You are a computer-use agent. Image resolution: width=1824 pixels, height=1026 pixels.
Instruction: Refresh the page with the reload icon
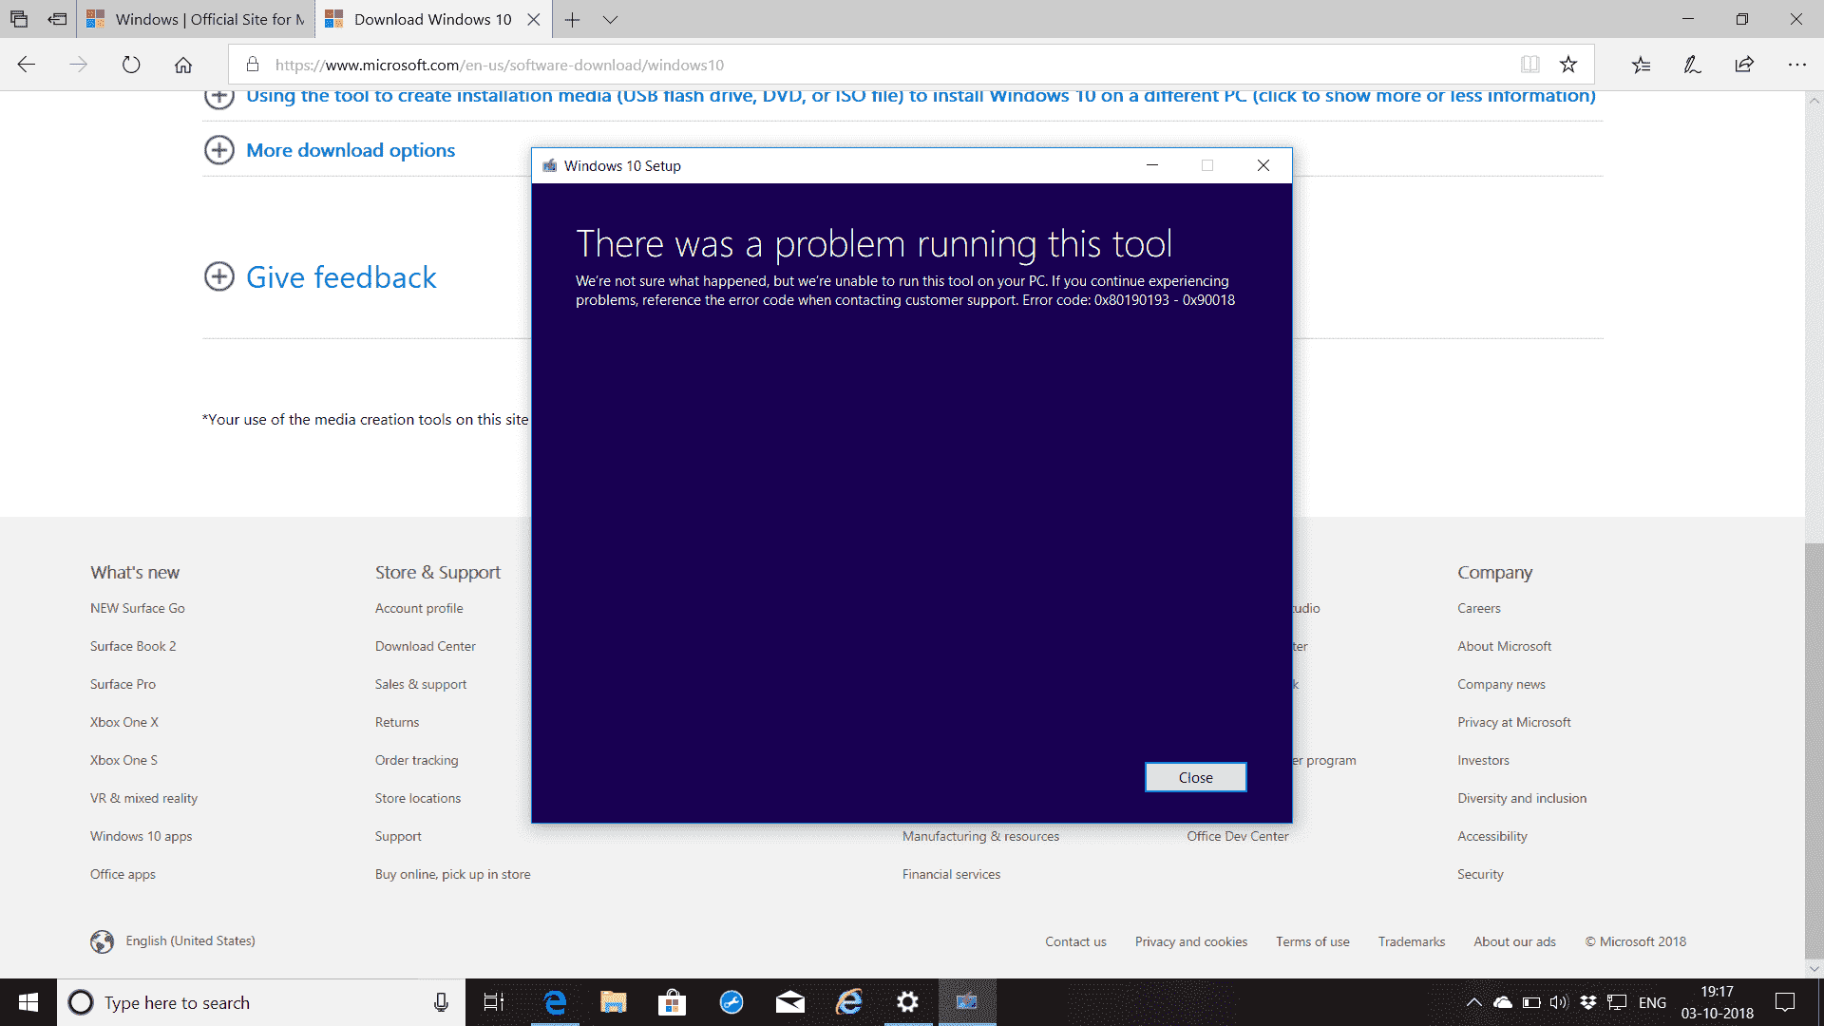[131, 65]
